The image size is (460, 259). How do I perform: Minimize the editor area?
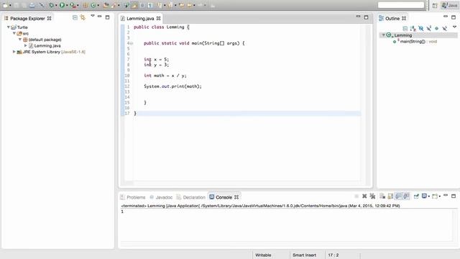[x=358, y=17]
